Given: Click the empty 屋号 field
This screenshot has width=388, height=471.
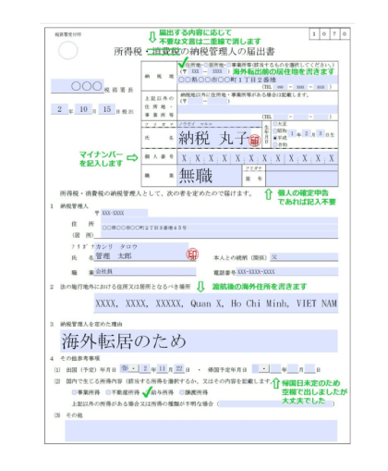Looking at the screenshot, I should pos(302,179).
